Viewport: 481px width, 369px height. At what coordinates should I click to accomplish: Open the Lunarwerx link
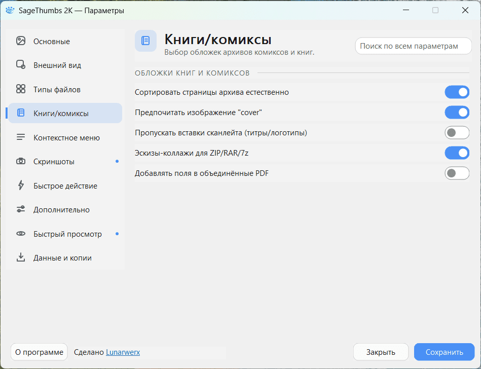tap(123, 352)
